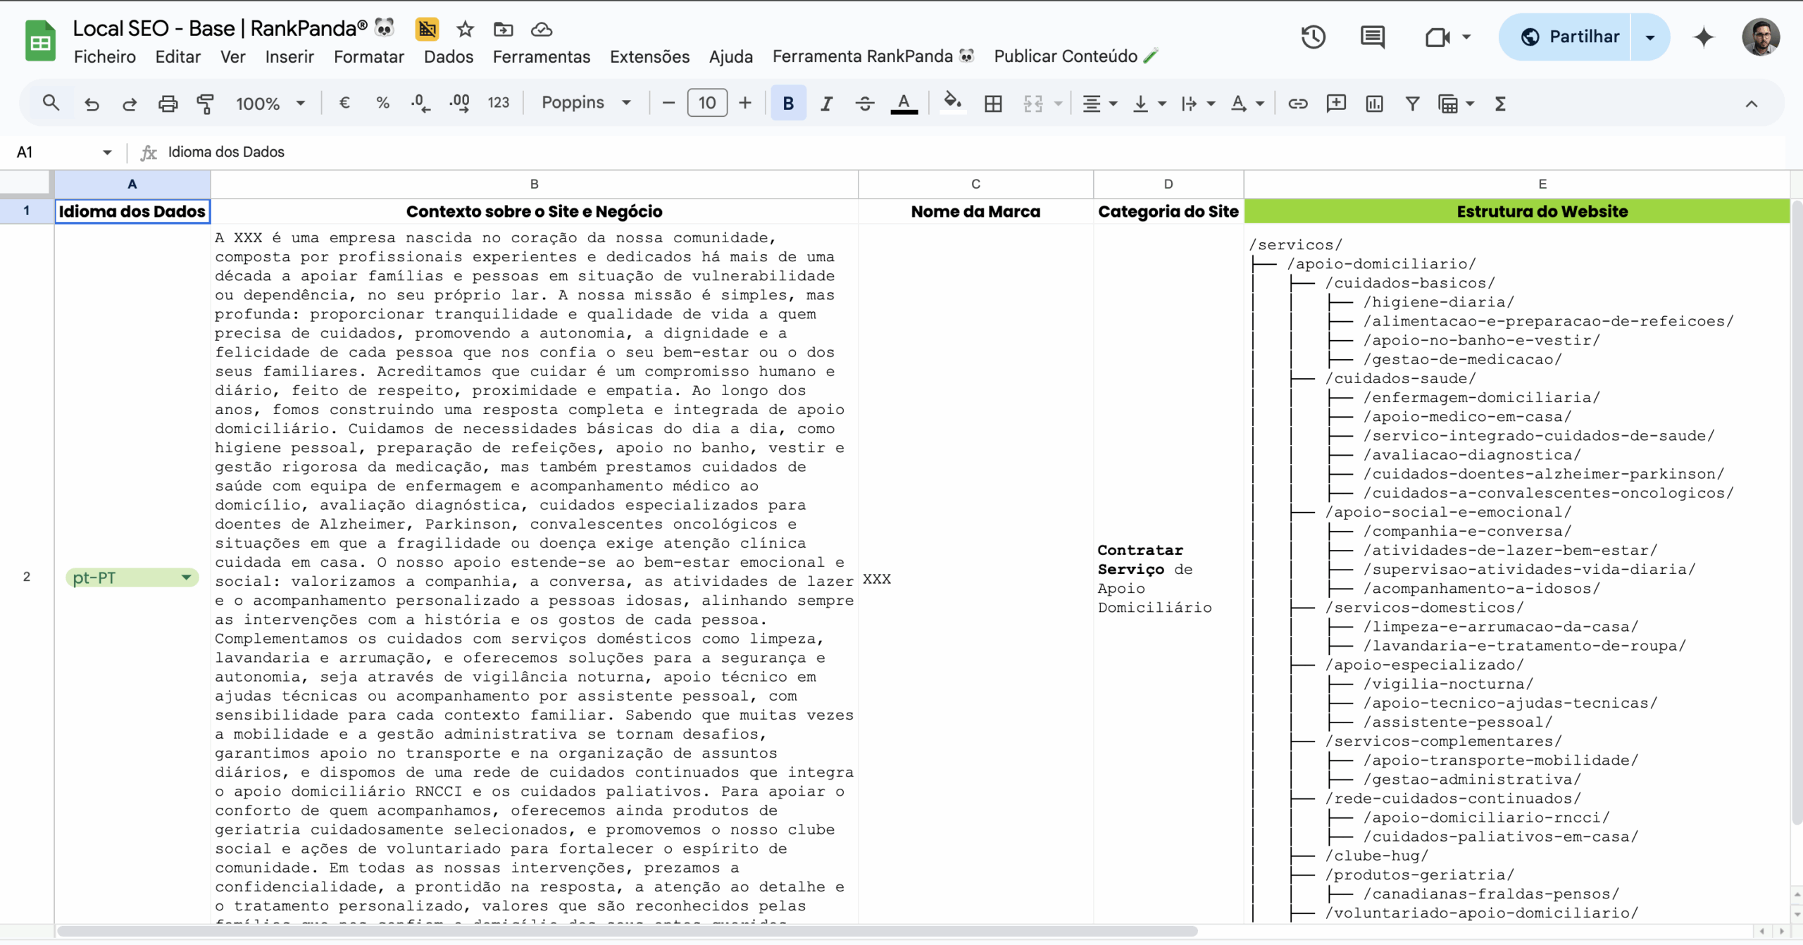Open fill color picker
This screenshot has height=945, width=1803.
pyautogui.click(x=952, y=104)
